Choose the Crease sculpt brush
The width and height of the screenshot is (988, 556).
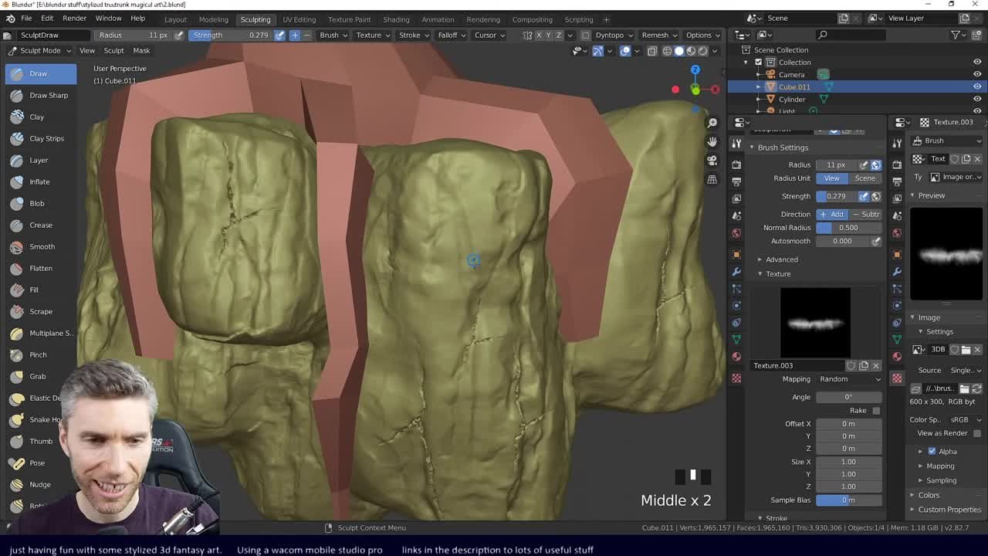(40, 225)
